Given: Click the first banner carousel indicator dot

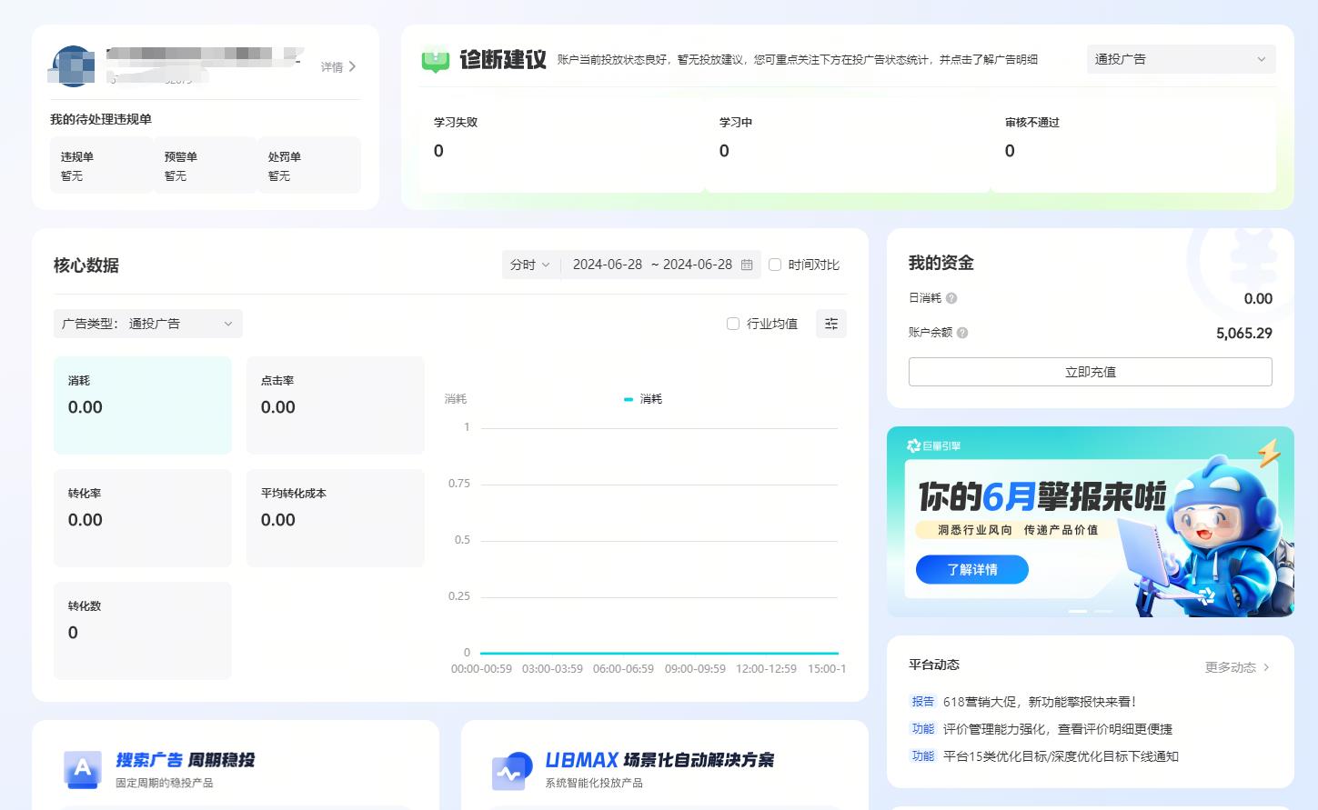Looking at the screenshot, I should pyautogui.click(x=1077, y=611).
